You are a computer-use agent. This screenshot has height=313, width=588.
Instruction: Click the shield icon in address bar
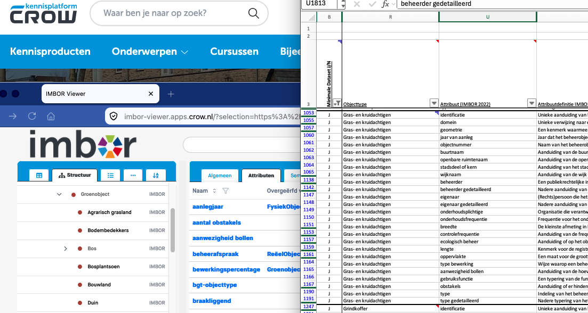click(114, 117)
